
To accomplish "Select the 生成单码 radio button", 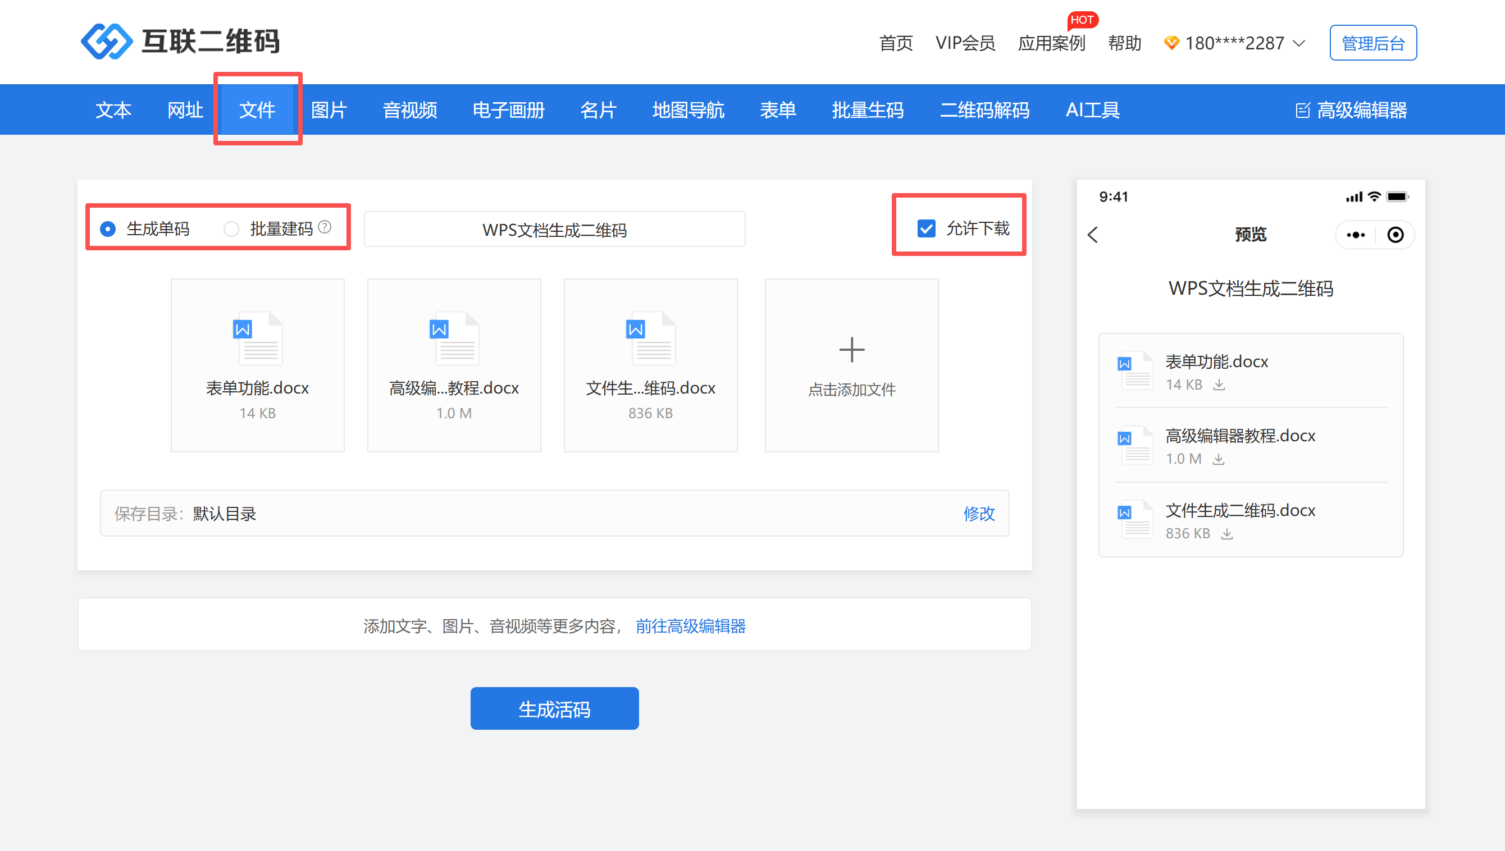I will point(108,229).
